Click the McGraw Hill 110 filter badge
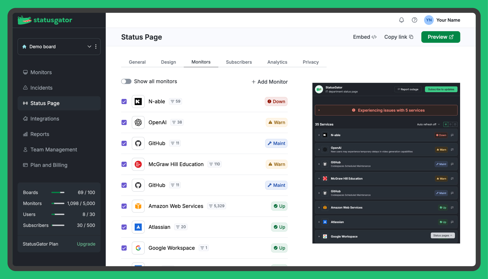The width and height of the screenshot is (488, 279). click(215, 164)
